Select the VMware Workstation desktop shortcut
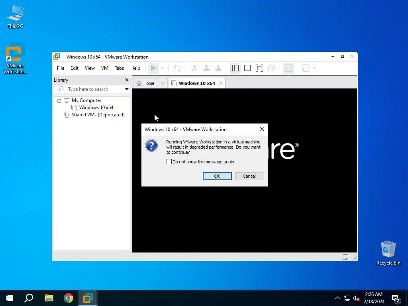Viewport: 408px width, 306px height. 16,59
